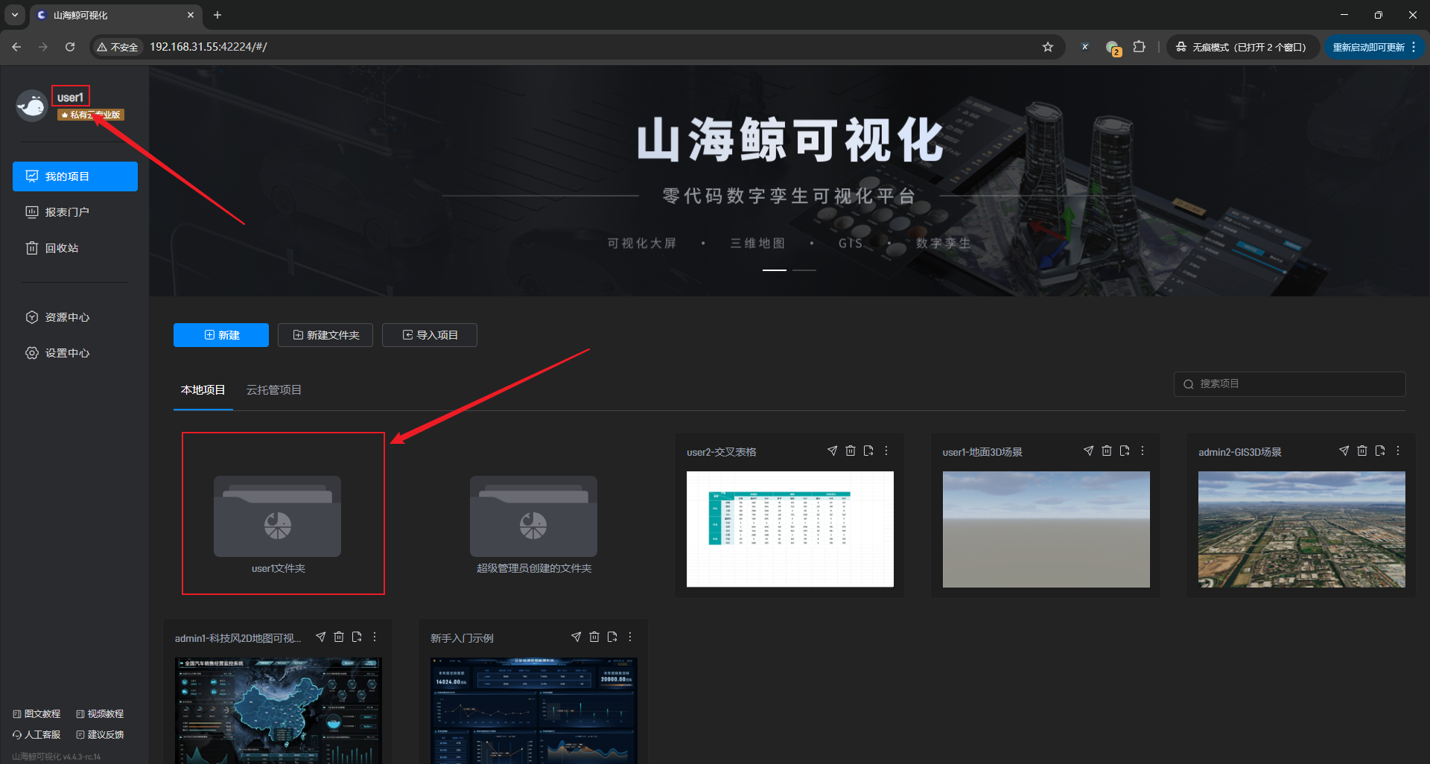The width and height of the screenshot is (1430, 764).
Task: Go to 报表门户 in the sidebar
Action: point(75,212)
